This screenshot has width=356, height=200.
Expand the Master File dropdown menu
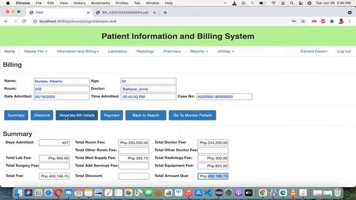click(36, 51)
